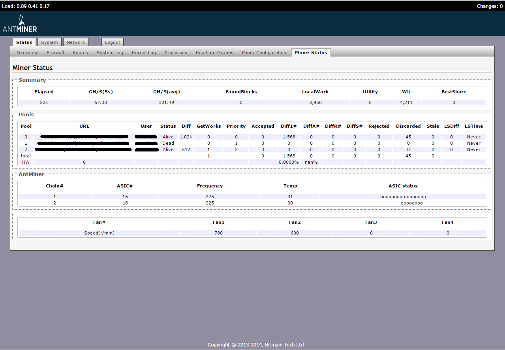Screen dimensions: 505x350
Task: Open the Firewall subtab
Action: 55,53
